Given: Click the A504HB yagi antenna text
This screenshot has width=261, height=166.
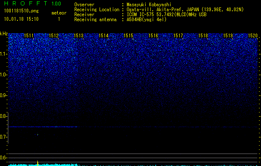Looking at the screenshot, I should click(146, 20).
